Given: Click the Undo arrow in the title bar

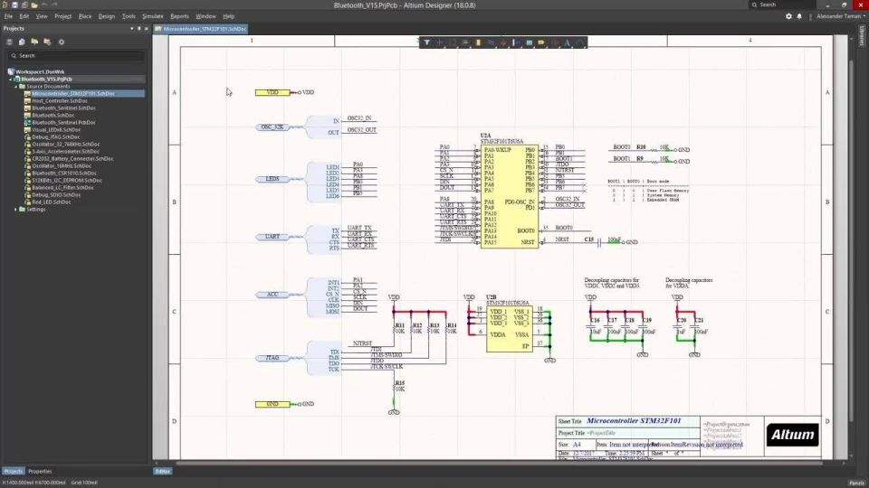Looking at the screenshot, I should point(44,5).
